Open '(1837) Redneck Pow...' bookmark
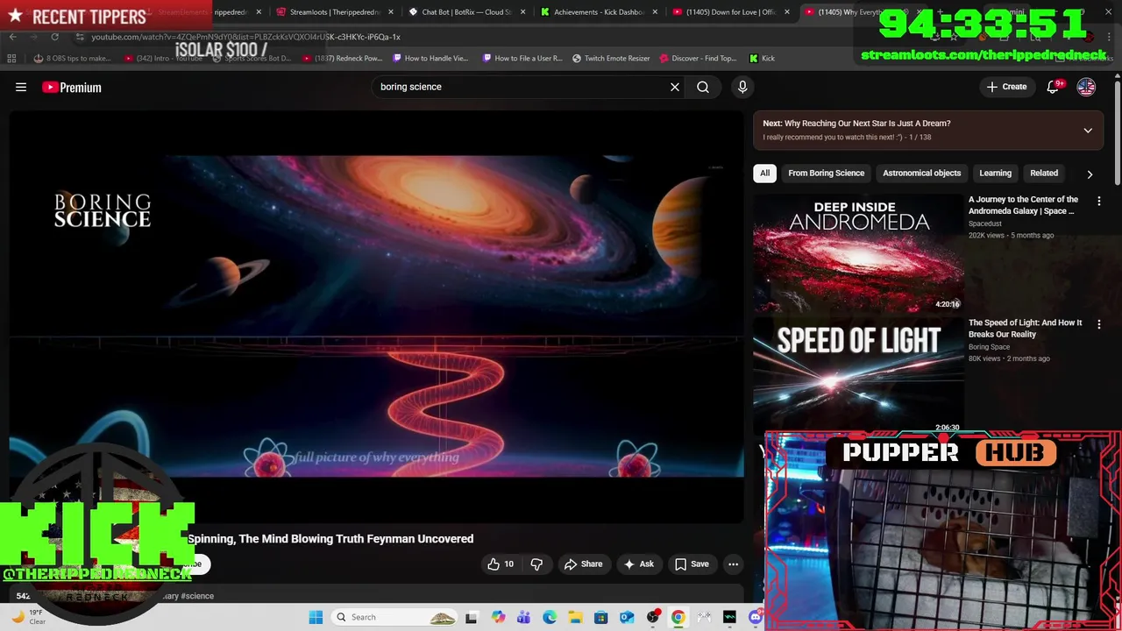Image resolution: width=1122 pixels, height=631 pixels. [x=343, y=59]
